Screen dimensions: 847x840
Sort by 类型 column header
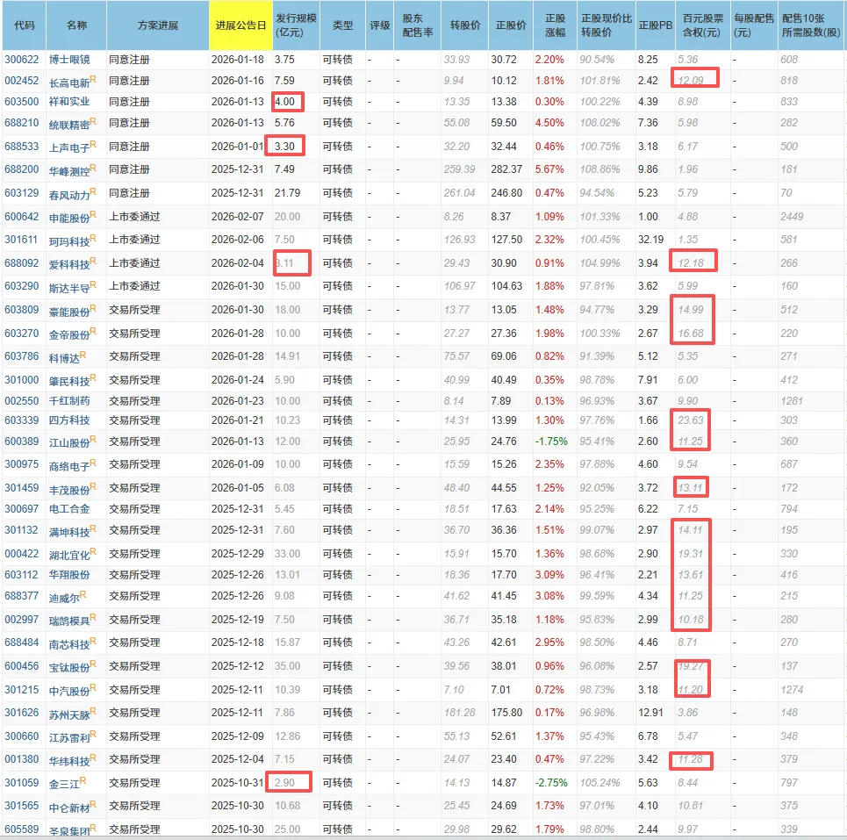pyautogui.click(x=342, y=25)
